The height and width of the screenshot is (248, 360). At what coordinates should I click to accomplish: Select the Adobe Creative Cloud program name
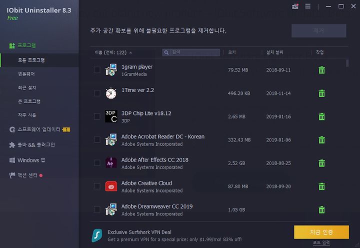click(x=146, y=183)
